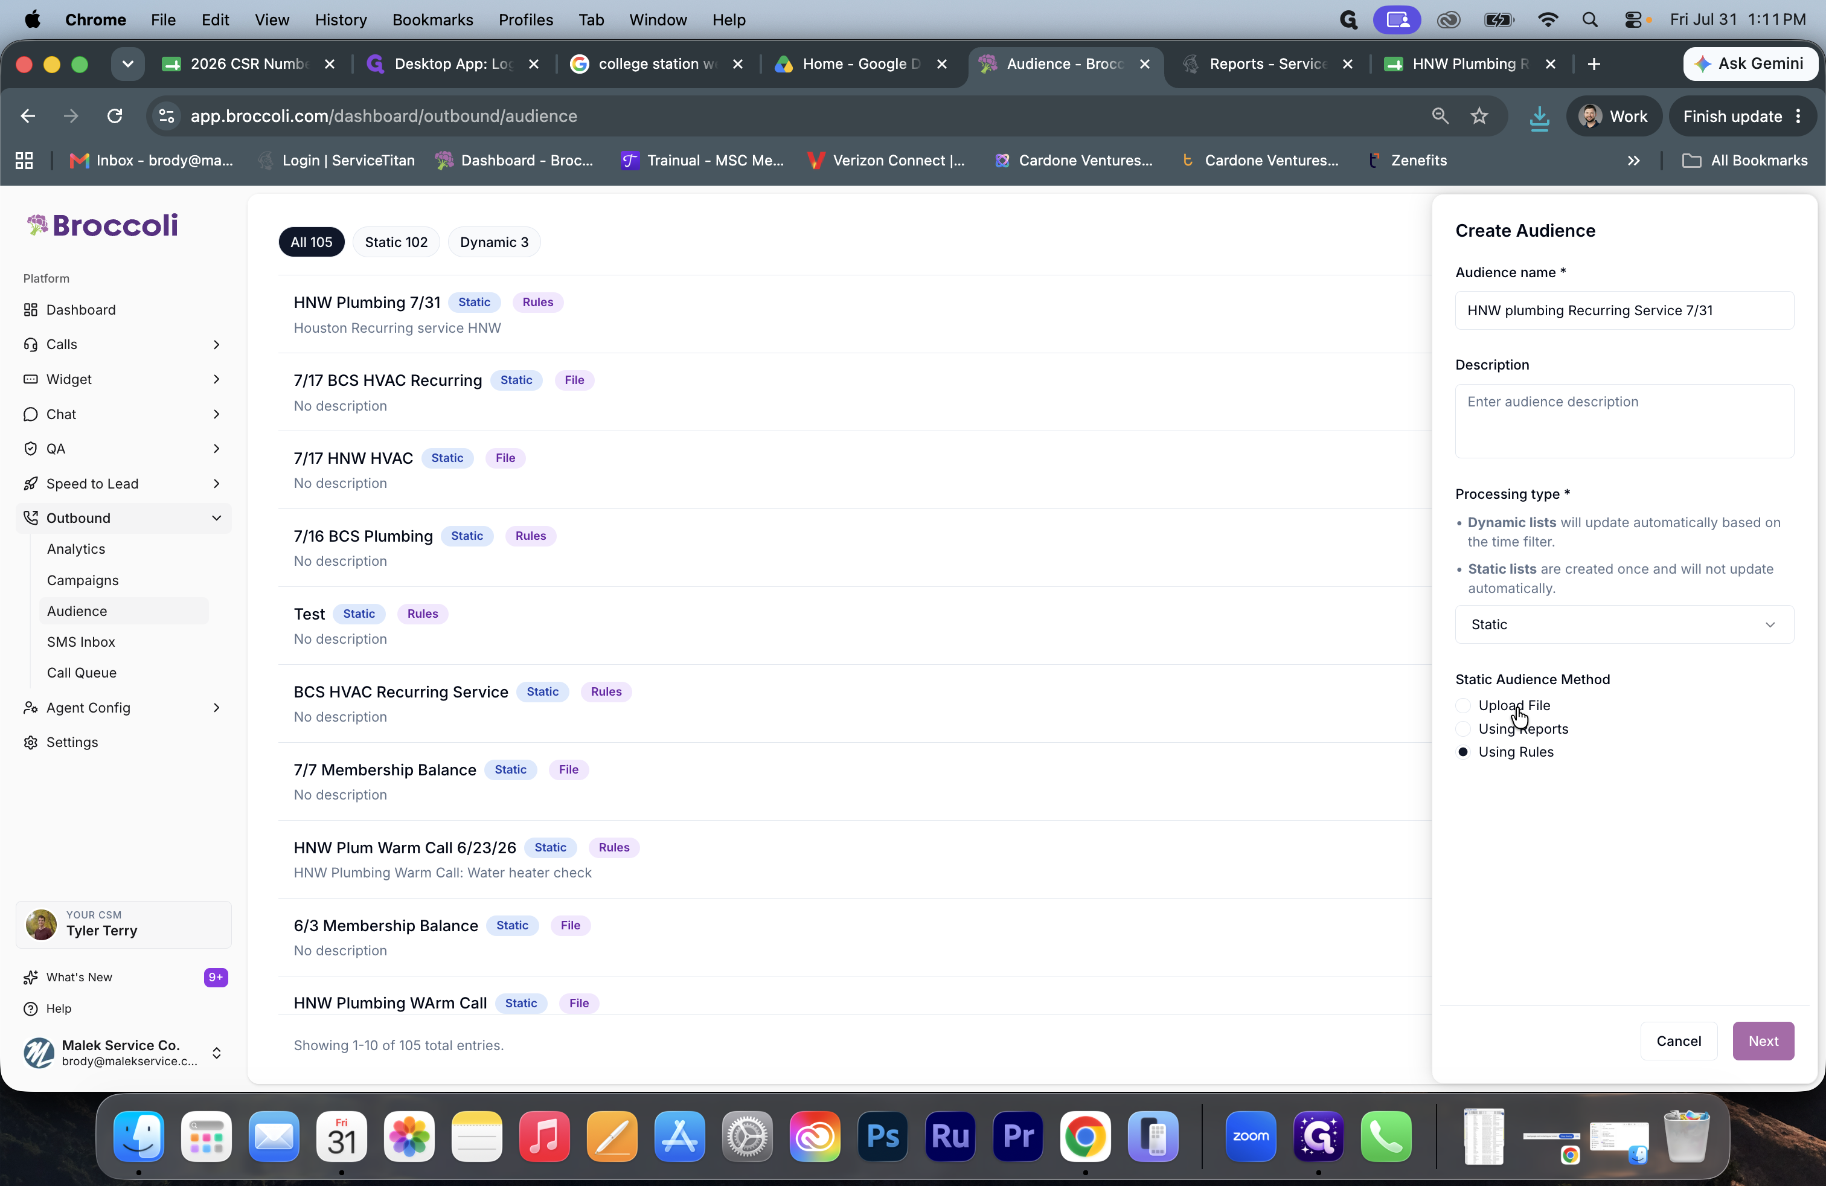The width and height of the screenshot is (1826, 1186).
Task: Click the Agent Config icon
Action: (x=31, y=707)
